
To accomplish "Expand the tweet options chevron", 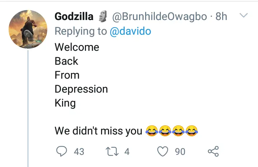I will [x=243, y=16].
